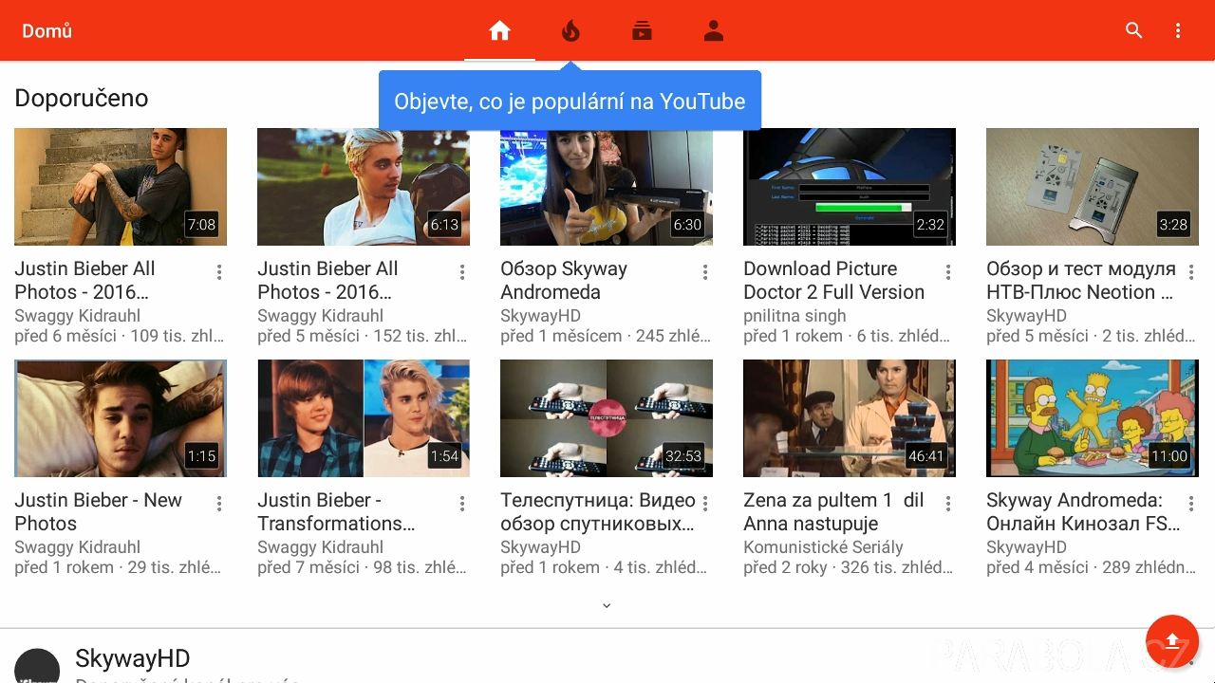Open title 'Download Picture Doctor 2 Full Version'

pos(833,280)
